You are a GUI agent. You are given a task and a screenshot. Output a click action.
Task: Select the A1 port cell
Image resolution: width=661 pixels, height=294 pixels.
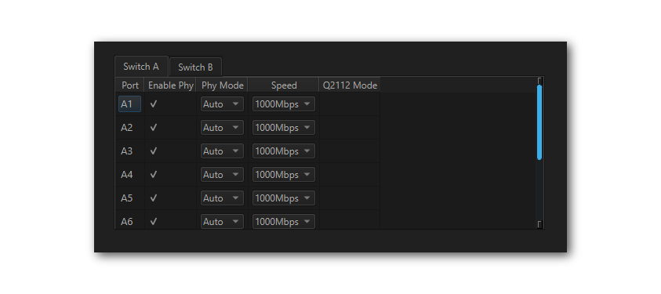130,104
